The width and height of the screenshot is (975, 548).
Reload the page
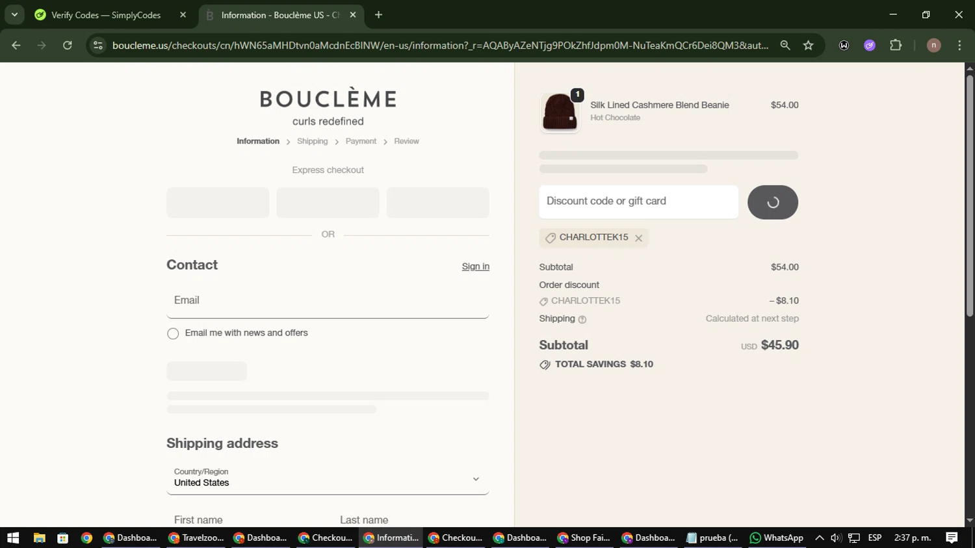[x=68, y=46]
